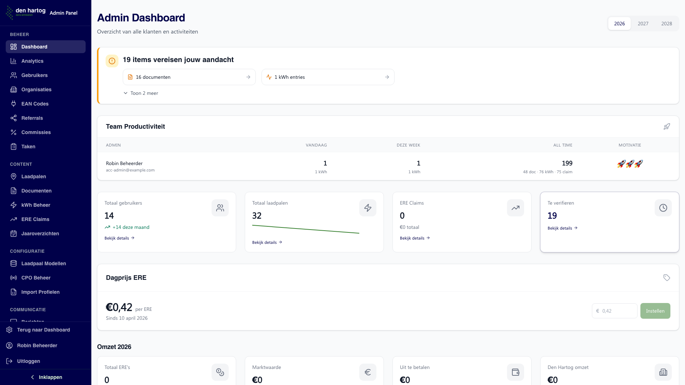Open Laadpalen map pin icon
The image size is (685, 385).
(14, 176)
